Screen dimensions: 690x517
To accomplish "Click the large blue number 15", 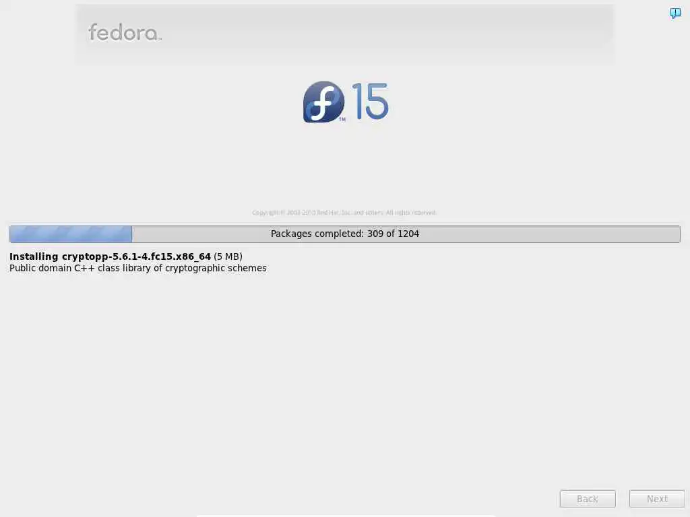I will 370,101.
